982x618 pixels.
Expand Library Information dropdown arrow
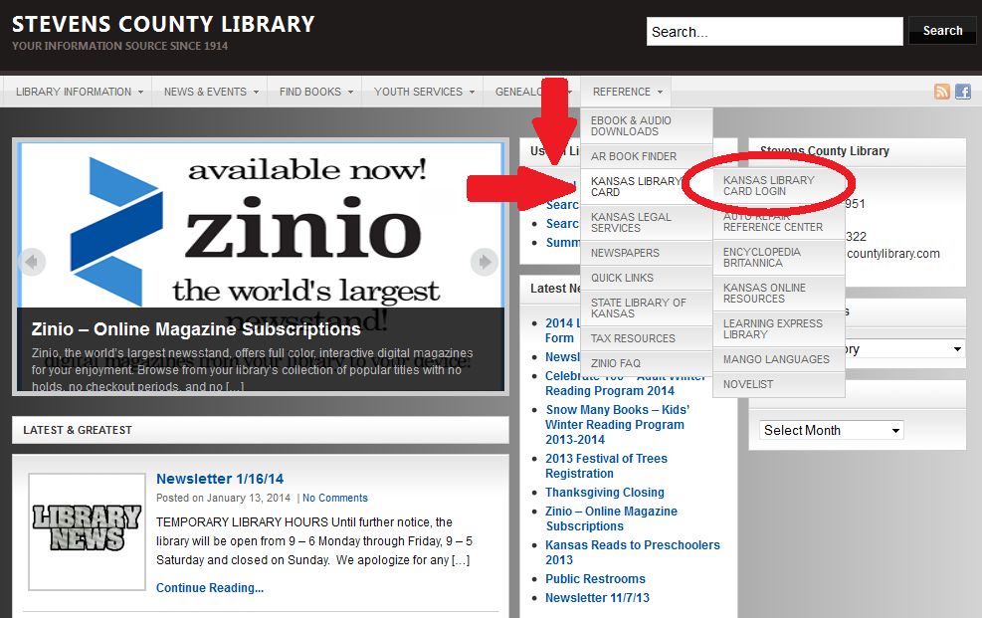tap(141, 92)
